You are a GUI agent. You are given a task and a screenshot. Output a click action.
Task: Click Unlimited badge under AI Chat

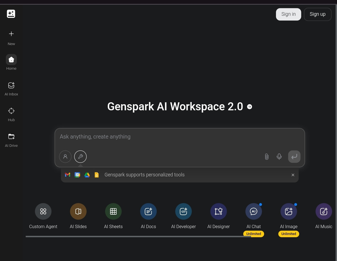(254, 234)
